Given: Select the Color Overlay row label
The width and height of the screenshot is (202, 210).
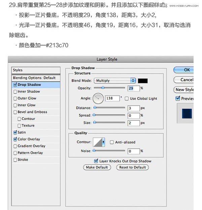Looking at the screenshot, I should tap(29, 139).
